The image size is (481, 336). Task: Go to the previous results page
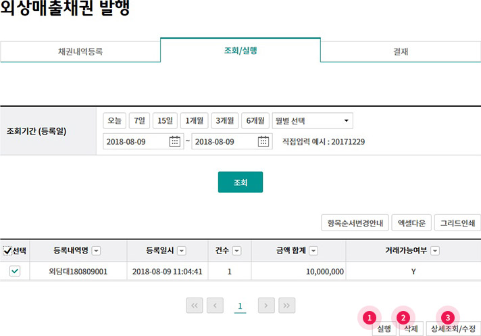(x=215, y=306)
